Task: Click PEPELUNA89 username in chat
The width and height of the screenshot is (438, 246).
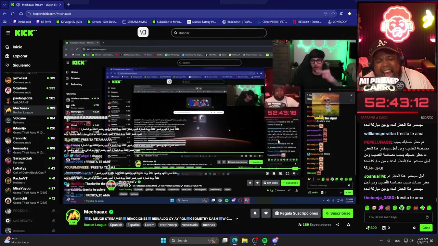Action: [x=377, y=142]
